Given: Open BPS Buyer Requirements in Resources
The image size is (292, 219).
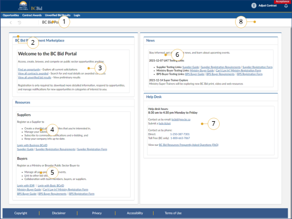Looking at the screenshot, I should [x=52, y=194].
